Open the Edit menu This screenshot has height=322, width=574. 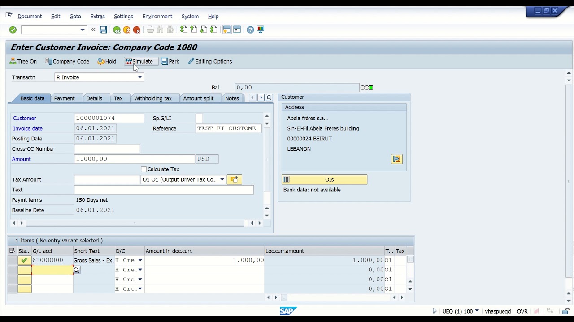56,17
